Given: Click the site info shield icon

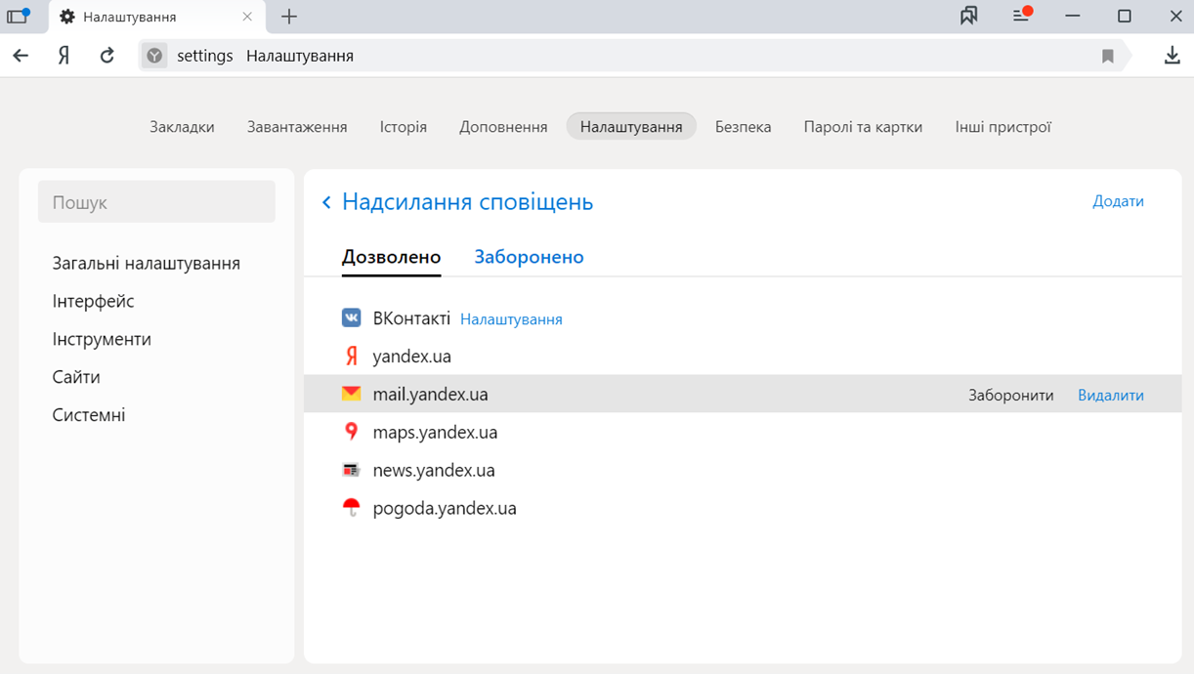Looking at the screenshot, I should click(154, 56).
